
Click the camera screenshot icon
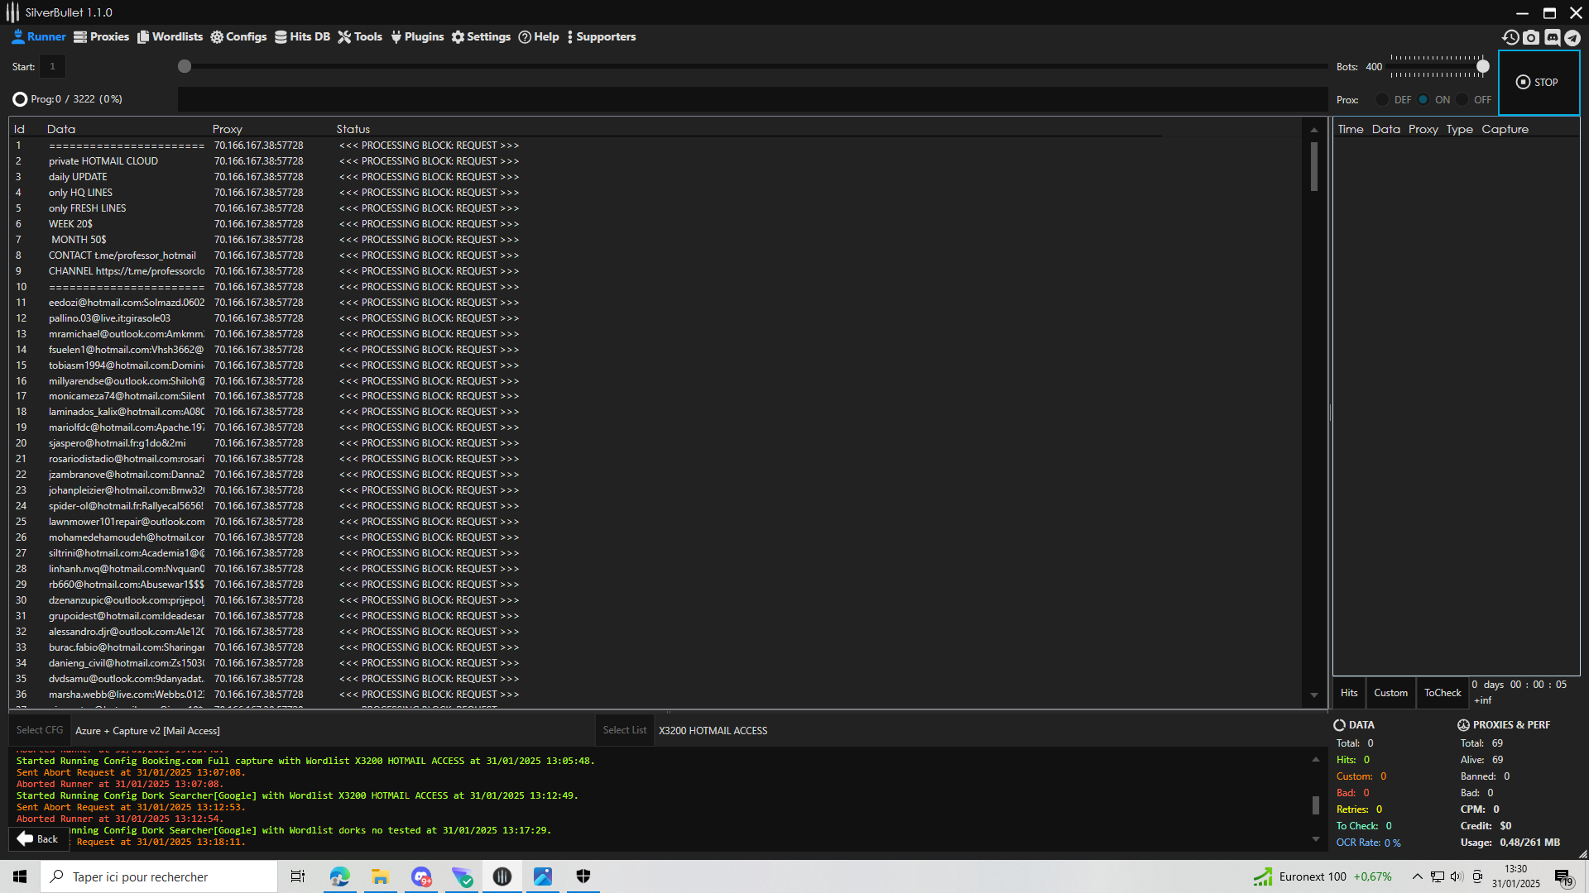pyautogui.click(x=1531, y=37)
